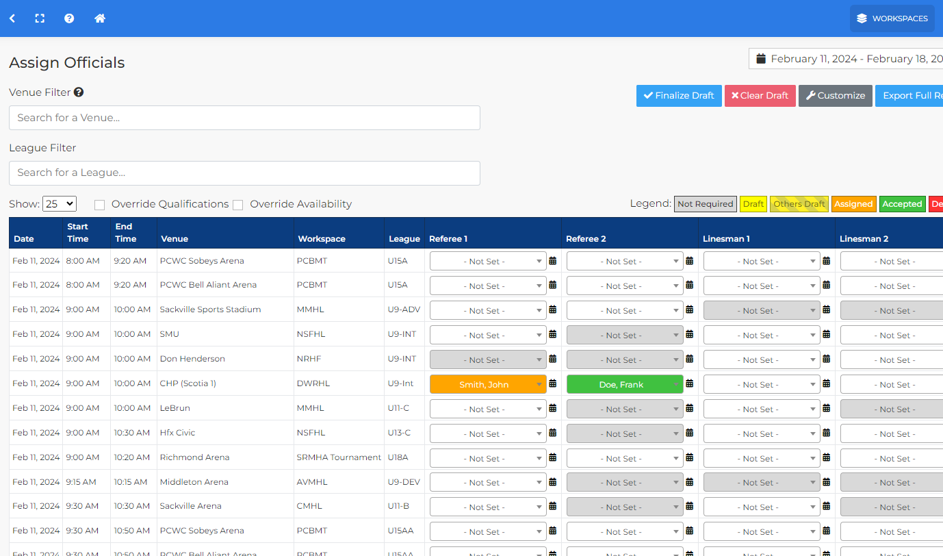Open the Show 25 rows dropdown
The height and width of the screenshot is (556, 943).
[60, 204]
